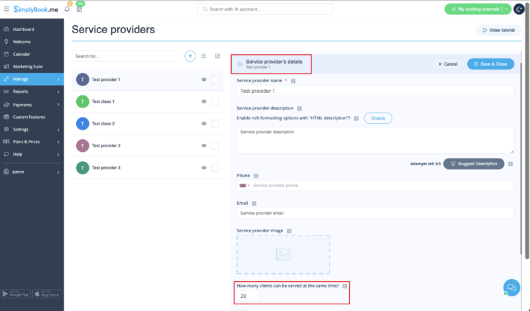The image size is (530, 311).
Task: Click info icon next to Phone label
Action: 256,176
